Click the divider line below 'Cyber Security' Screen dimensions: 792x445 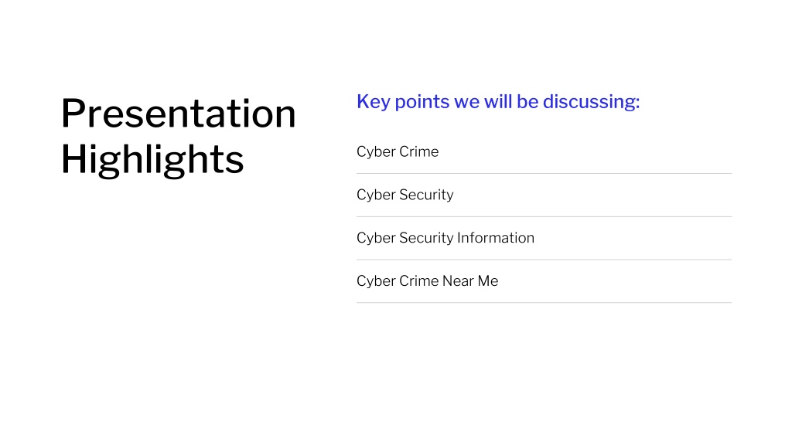pos(544,217)
